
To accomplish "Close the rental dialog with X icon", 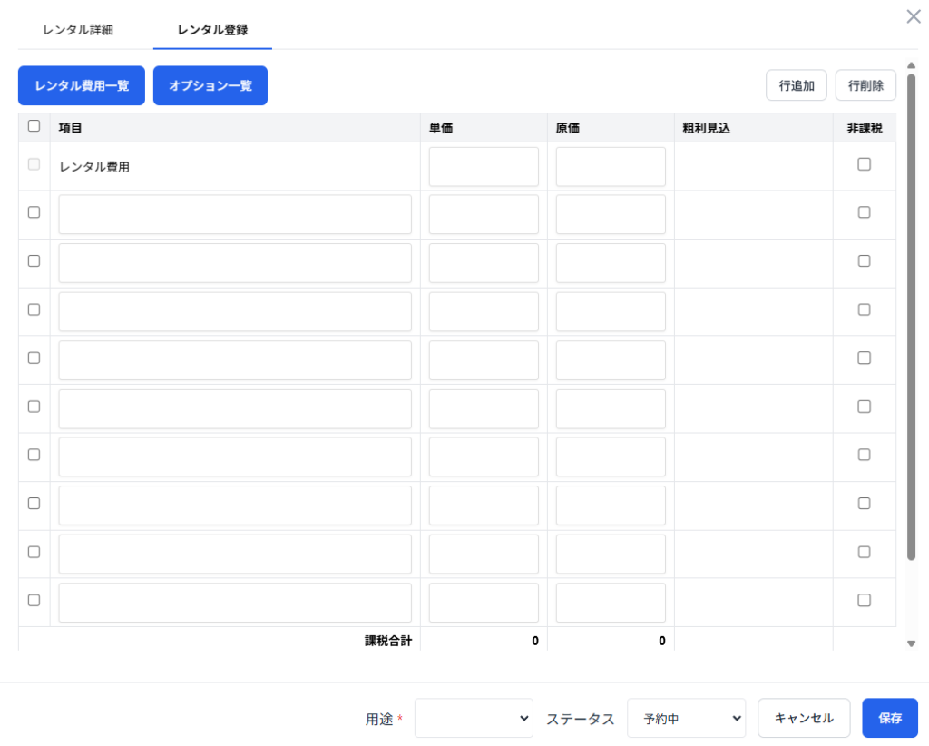I will pyautogui.click(x=913, y=16).
